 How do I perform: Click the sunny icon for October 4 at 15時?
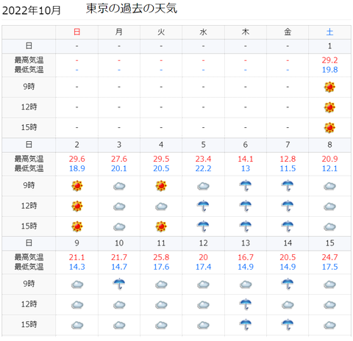(161, 226)
